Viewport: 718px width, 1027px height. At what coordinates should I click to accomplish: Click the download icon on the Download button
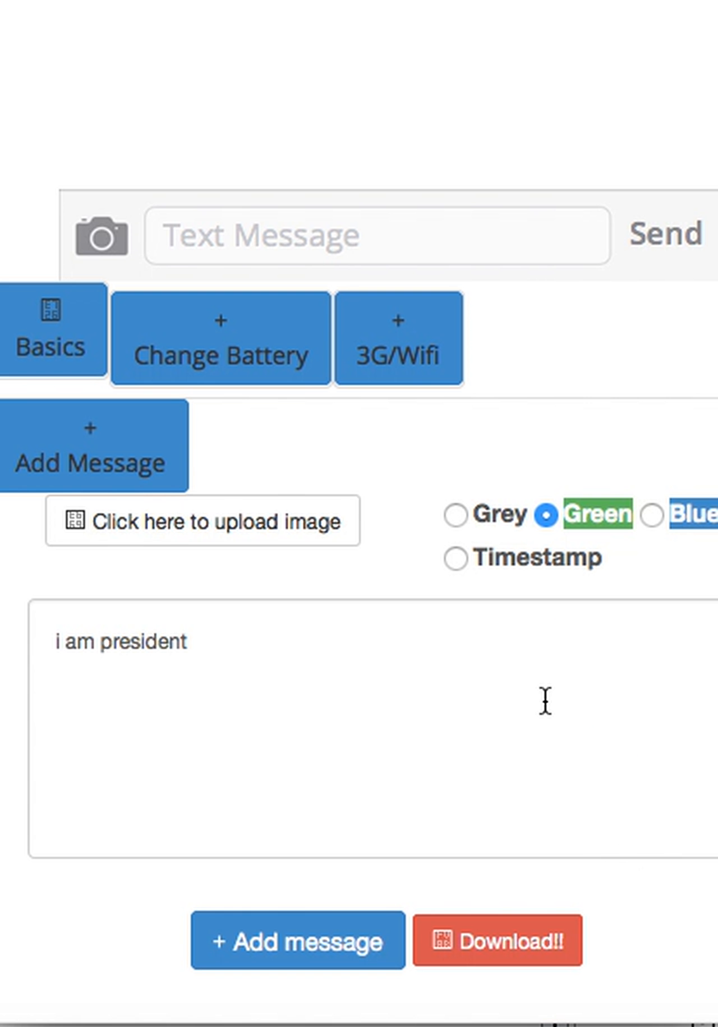(x=443, y=939)
